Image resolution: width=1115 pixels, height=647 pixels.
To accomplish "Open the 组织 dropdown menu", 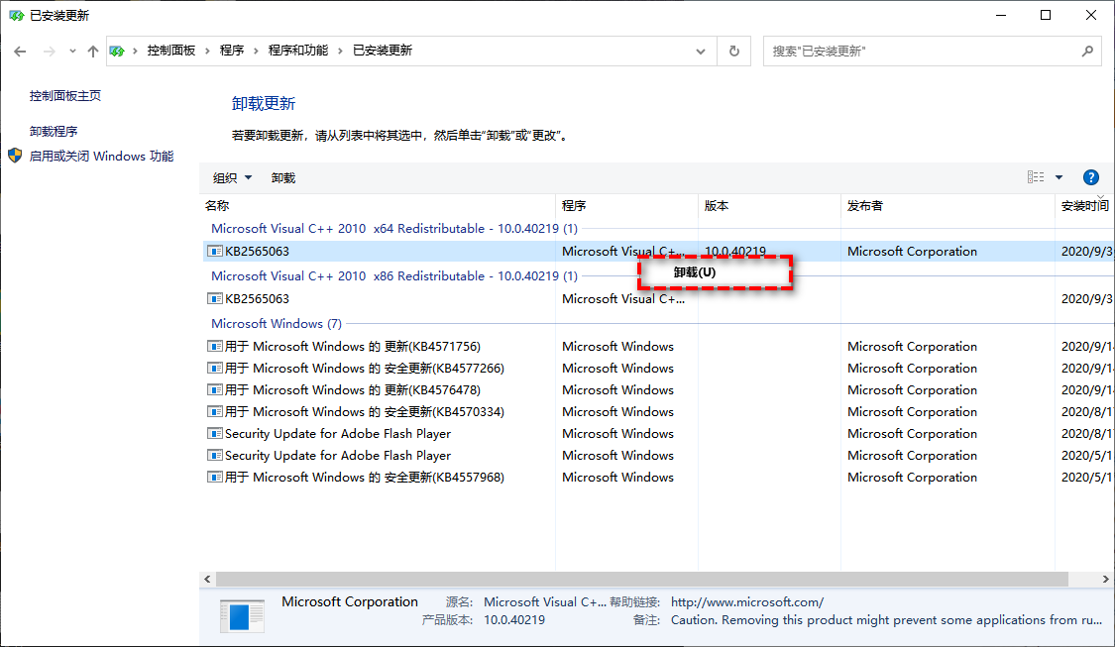I will 233,177.
